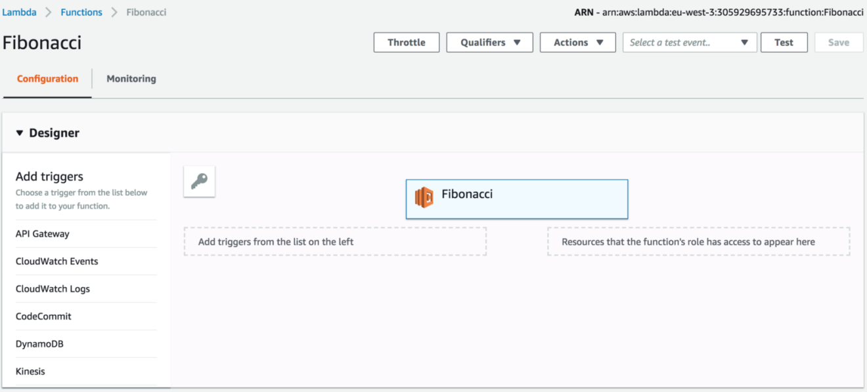Open the Functions breadcrumb link
The height and width of the screenshot is (392, 867).
81,12
